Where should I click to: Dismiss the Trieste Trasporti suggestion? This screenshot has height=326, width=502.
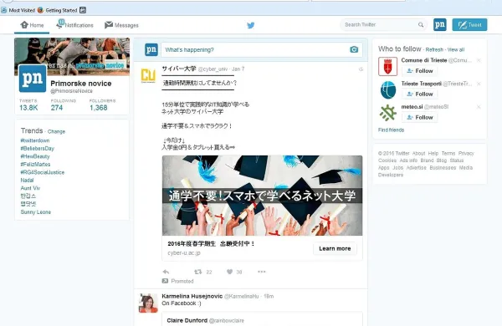479,84
